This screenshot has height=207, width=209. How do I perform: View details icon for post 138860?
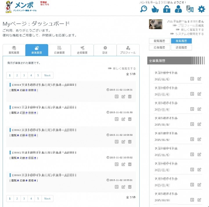pyautogui.click(x=117, y=187)
